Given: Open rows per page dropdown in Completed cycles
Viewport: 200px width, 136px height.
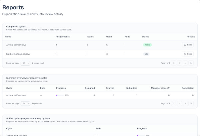Looking at the screenshot, I should 26,63.
